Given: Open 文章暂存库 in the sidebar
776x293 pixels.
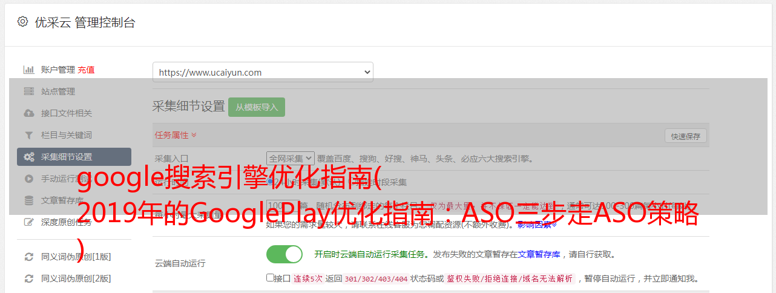Looking at the screenshot, I should point(62,200).
